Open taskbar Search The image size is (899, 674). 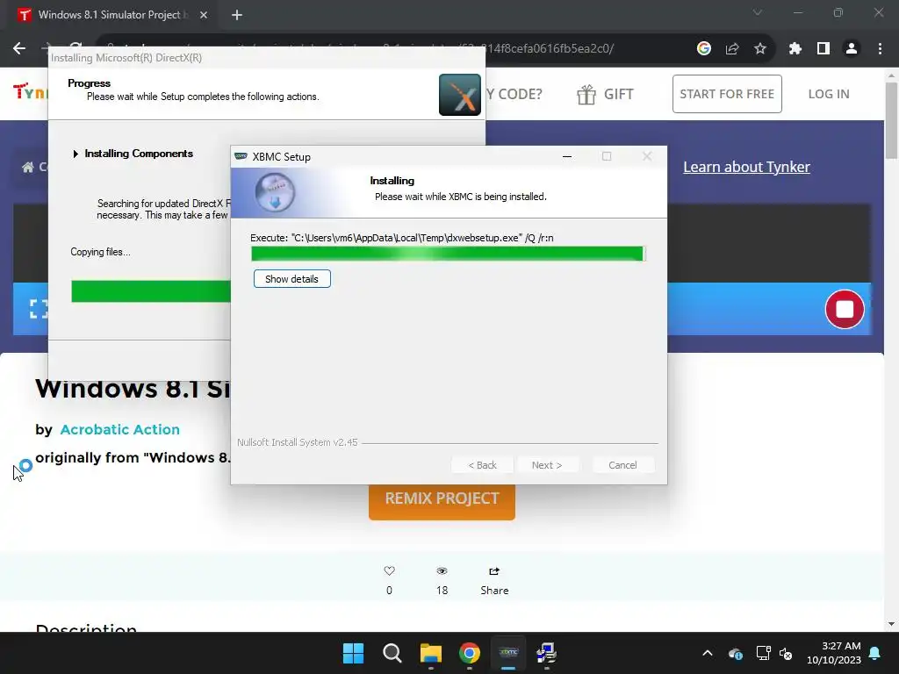click(x=392, y=653)
